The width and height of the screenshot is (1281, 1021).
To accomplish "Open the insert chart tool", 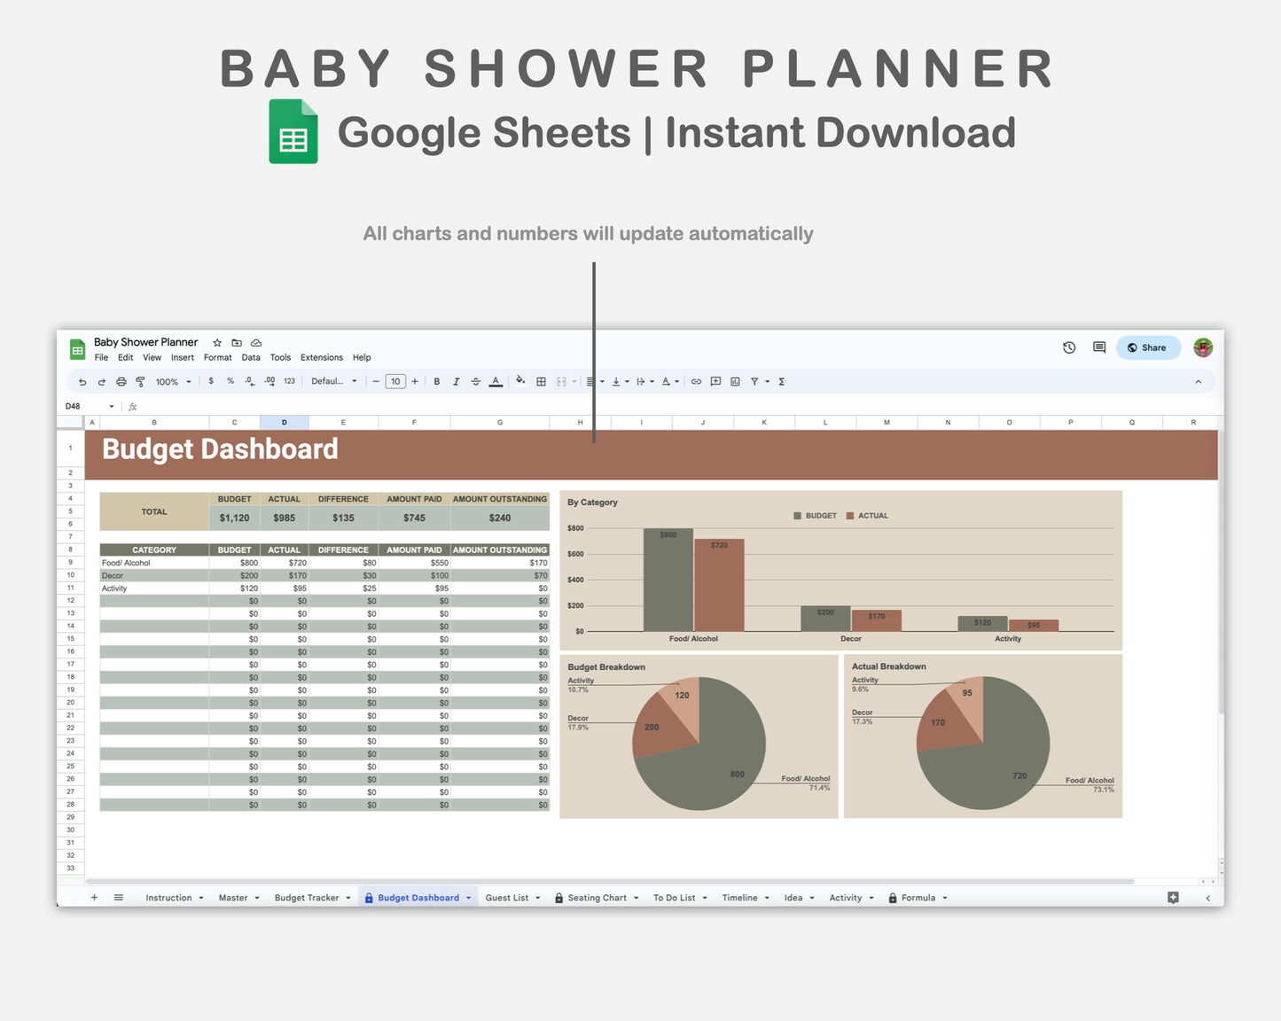I will coord(734,381).
